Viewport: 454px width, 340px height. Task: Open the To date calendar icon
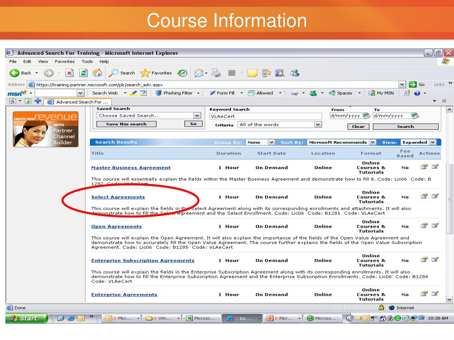pyautogui.click(x=415, y=116)
